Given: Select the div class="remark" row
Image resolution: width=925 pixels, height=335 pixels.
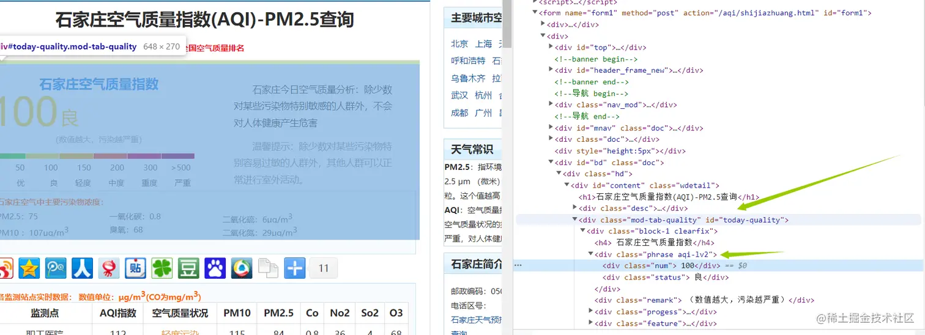Looking at the screenshot, I should coord(704,300).
